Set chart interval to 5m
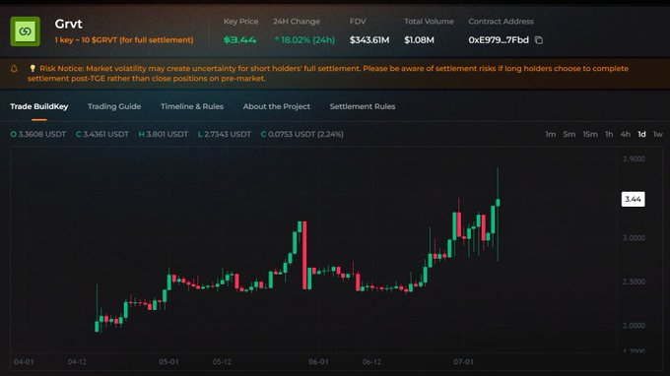The height and width of the screenshot is (376, 670). (569, 134)
